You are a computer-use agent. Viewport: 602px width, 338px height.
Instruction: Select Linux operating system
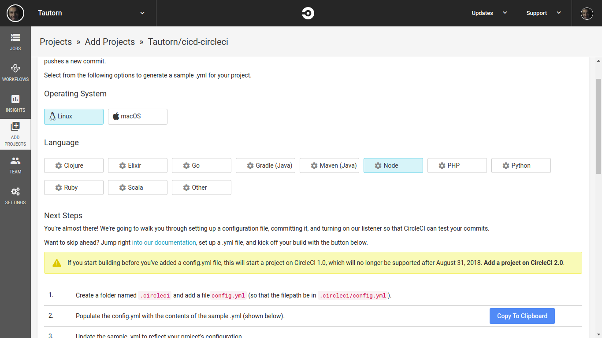pos(74,117)
